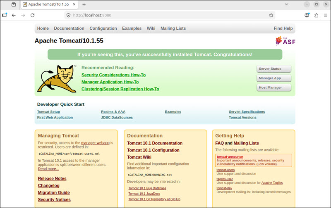Reload the page with the refresh icon
331x208 pixels.
click(x=33, y=15)
